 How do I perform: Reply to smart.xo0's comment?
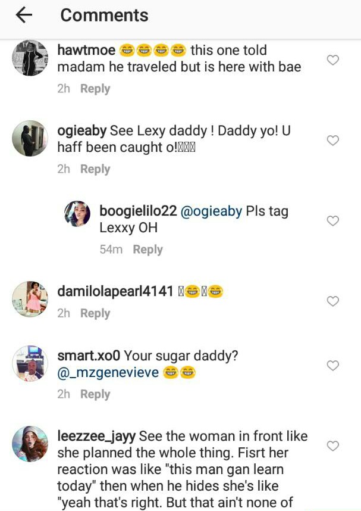click(x=95, y=394)
